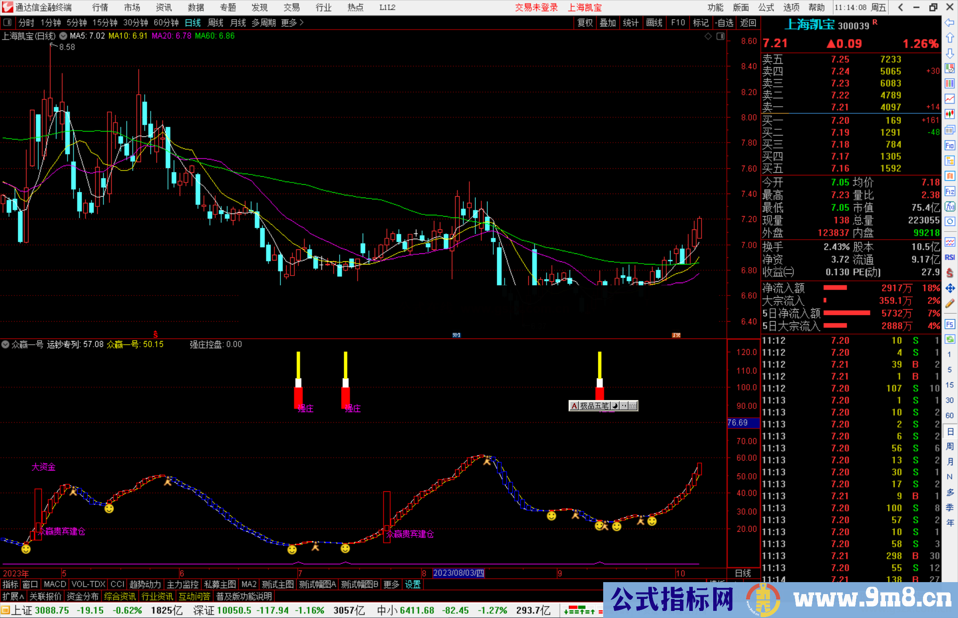Click the trend line chart sidebar icon
The width and height of the screenshot is (958, 618).
[x=949, y=99]
